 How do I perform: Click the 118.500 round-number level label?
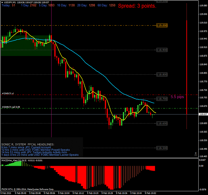[162, 148]
